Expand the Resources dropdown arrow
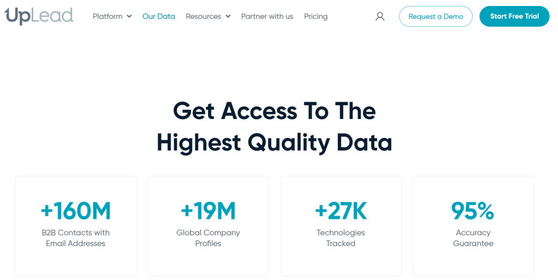 pos(228,16)
